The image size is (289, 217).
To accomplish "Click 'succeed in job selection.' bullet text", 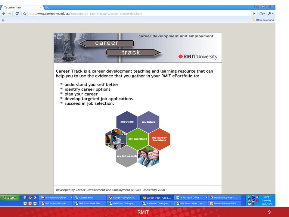I will 89,103.
